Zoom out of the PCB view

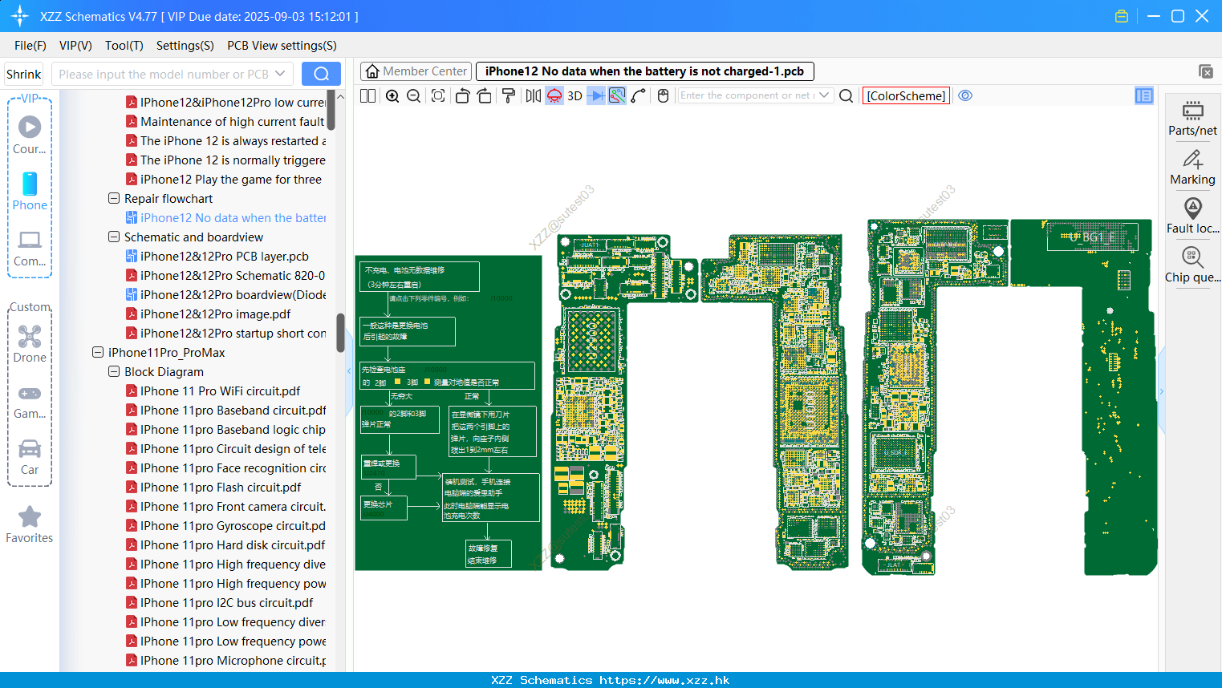coord(414,95)
